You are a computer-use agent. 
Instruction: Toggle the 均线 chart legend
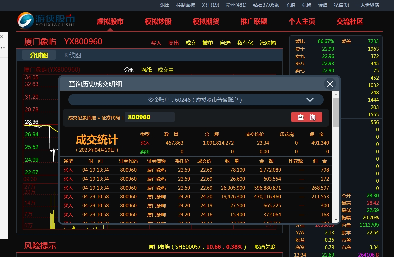[x=146, y=70]
